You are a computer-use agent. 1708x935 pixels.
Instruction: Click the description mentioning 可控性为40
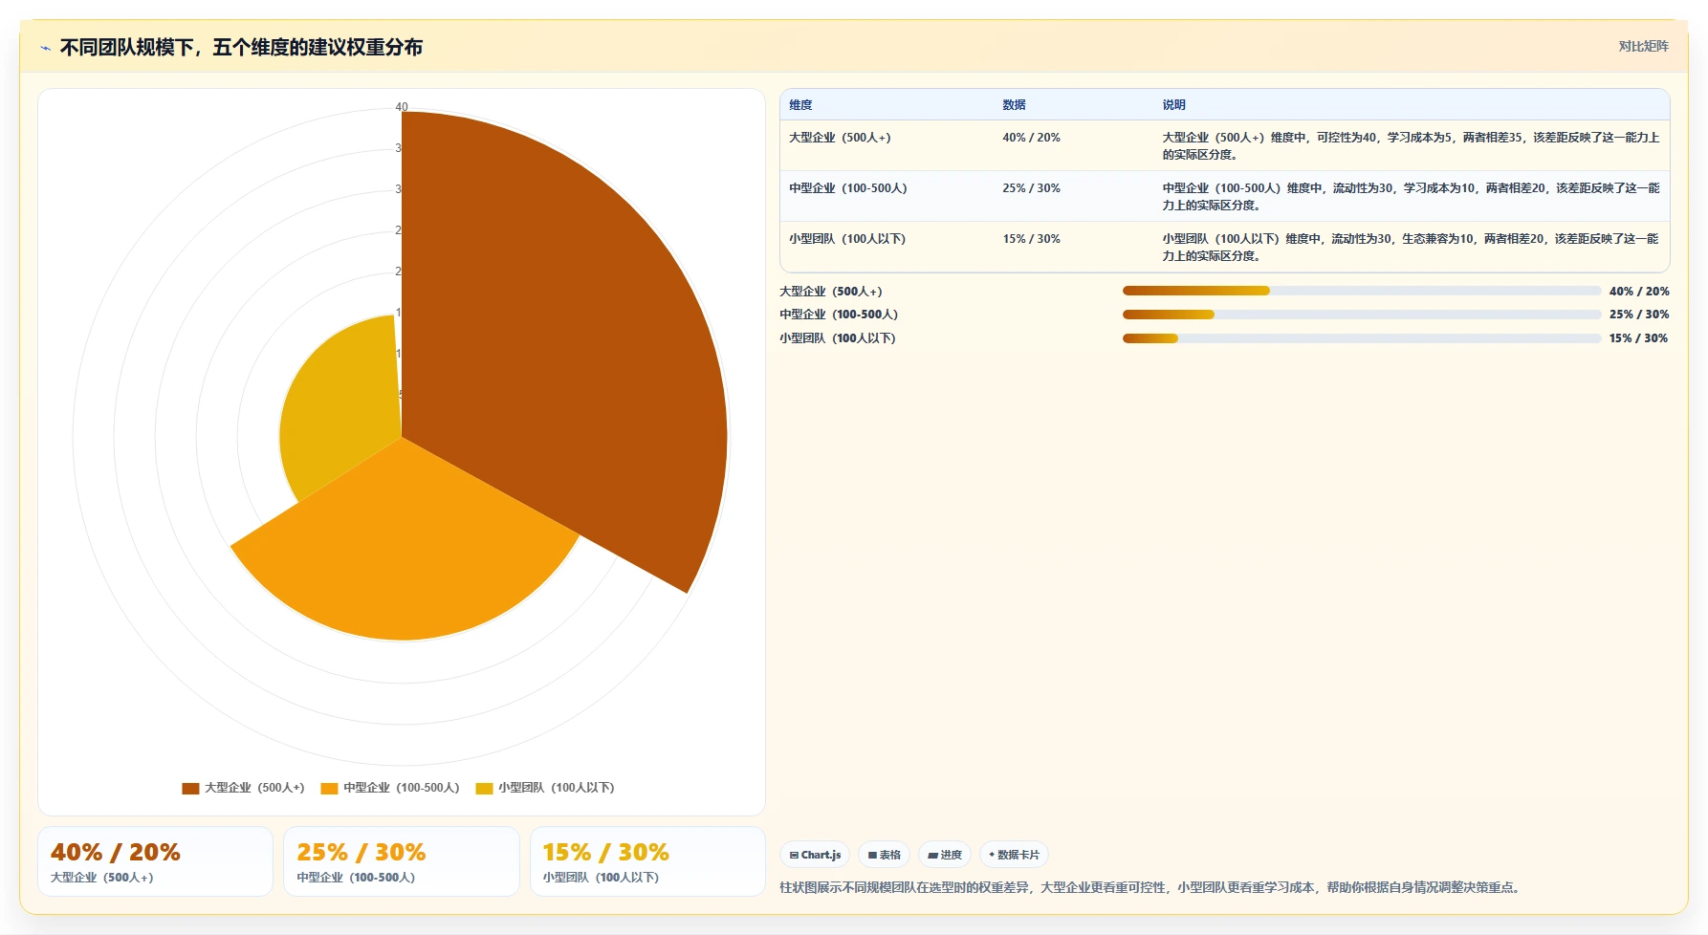pyautogui.click(x=1411, y=146)
